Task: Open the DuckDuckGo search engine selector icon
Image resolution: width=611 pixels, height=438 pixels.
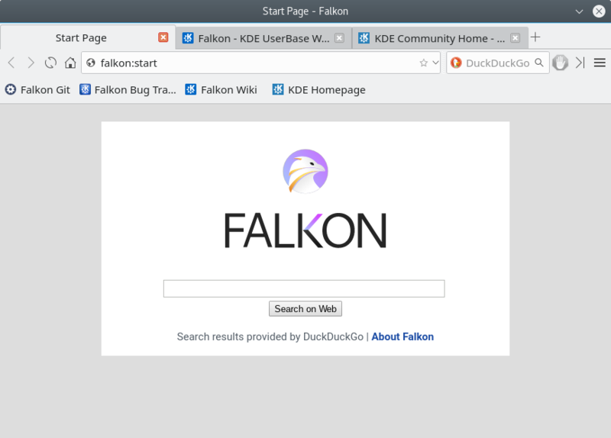Action: pyautogui.click(x=456, y=63)
